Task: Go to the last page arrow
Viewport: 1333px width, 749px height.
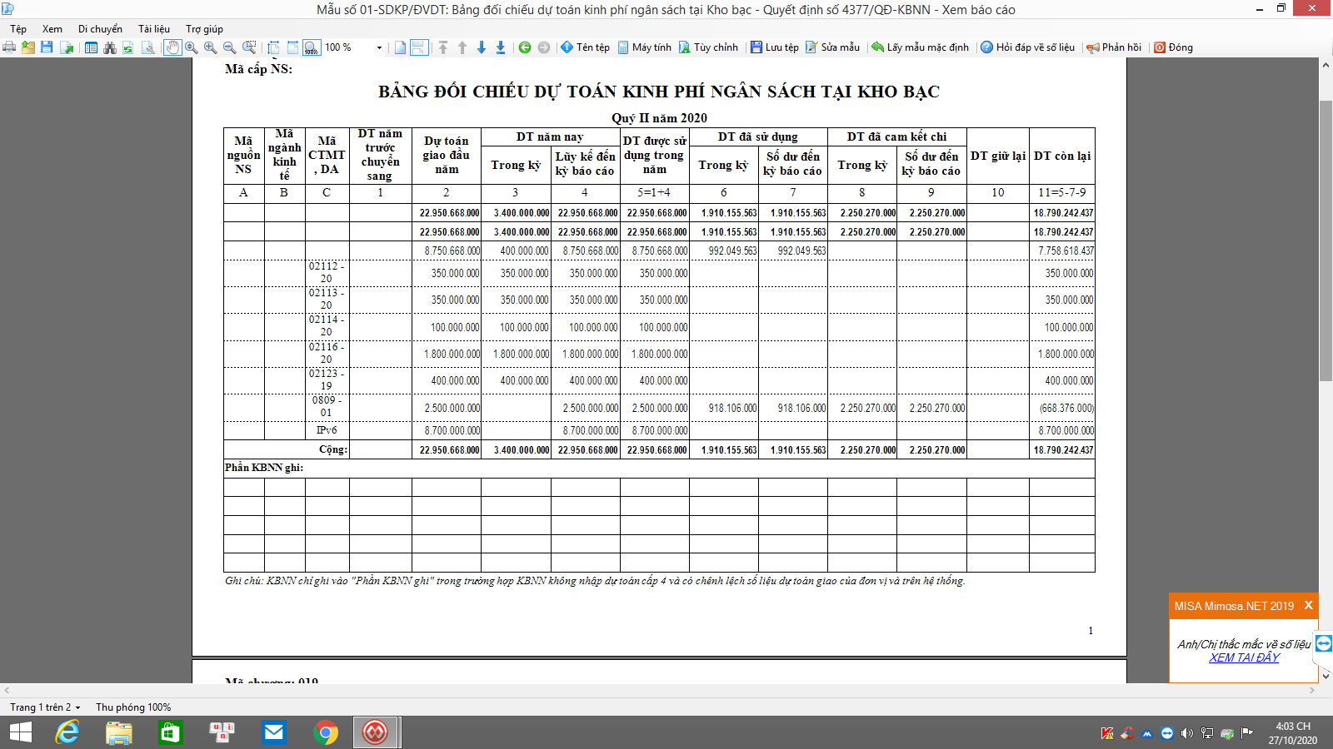Action: tap(501, 47)
